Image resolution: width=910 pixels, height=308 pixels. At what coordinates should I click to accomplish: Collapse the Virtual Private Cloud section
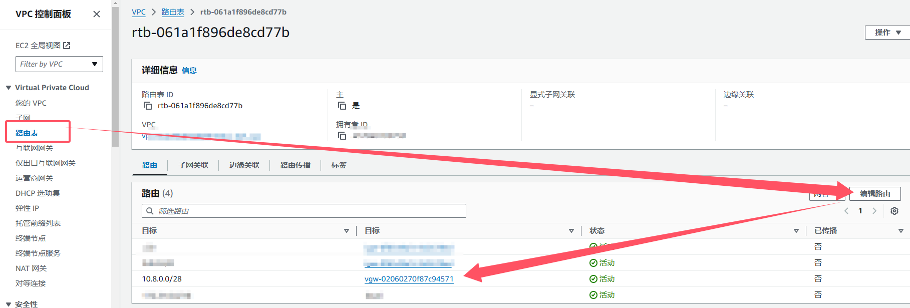[x=9, y=88]
